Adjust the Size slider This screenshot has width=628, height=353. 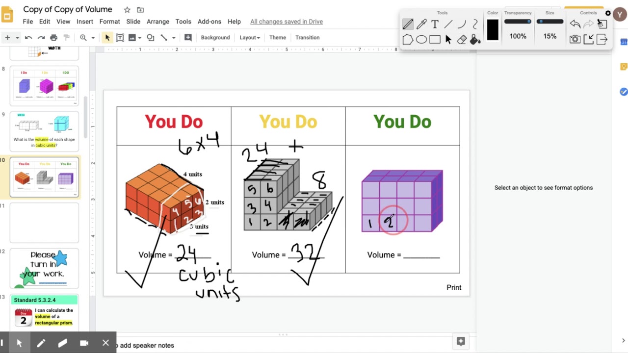pos(550,22)
